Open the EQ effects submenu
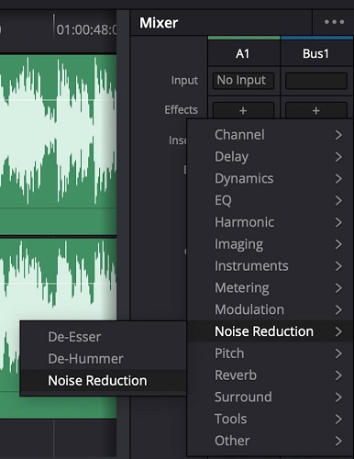Image resolution: width=354 pixels, height=459 pixels. click(270, 200)
